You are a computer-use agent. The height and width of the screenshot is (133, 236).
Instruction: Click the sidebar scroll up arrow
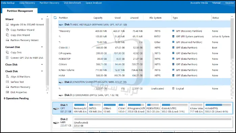click(x=47, y=16)
